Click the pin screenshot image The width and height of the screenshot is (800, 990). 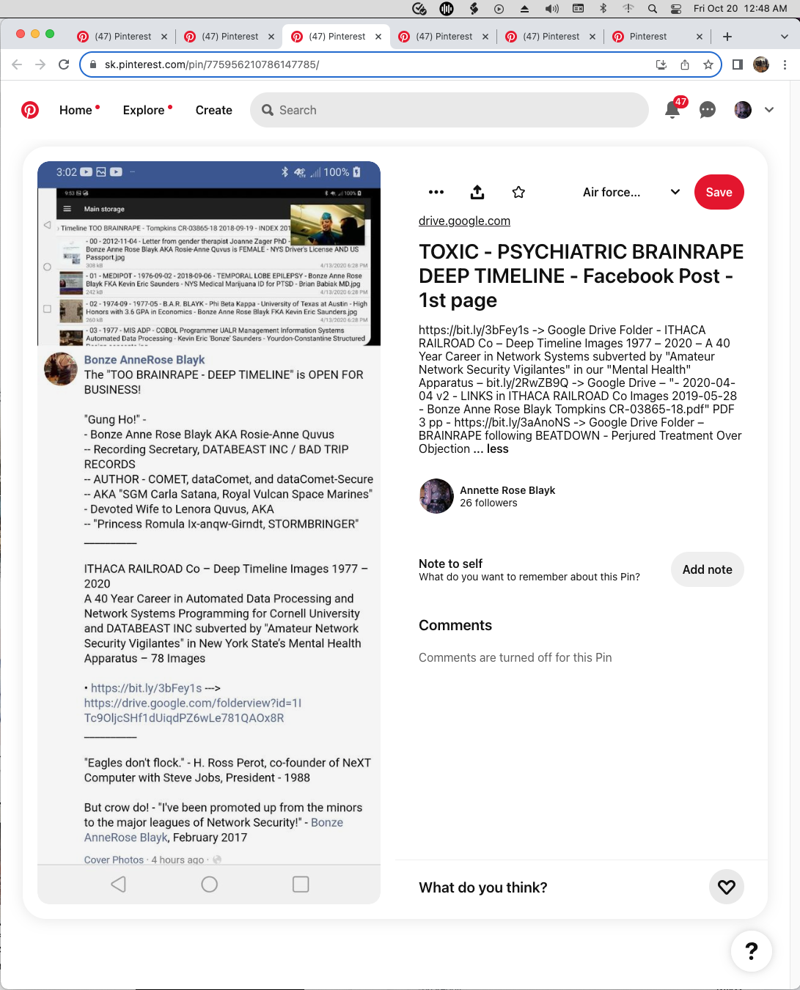tap(209, 533)
